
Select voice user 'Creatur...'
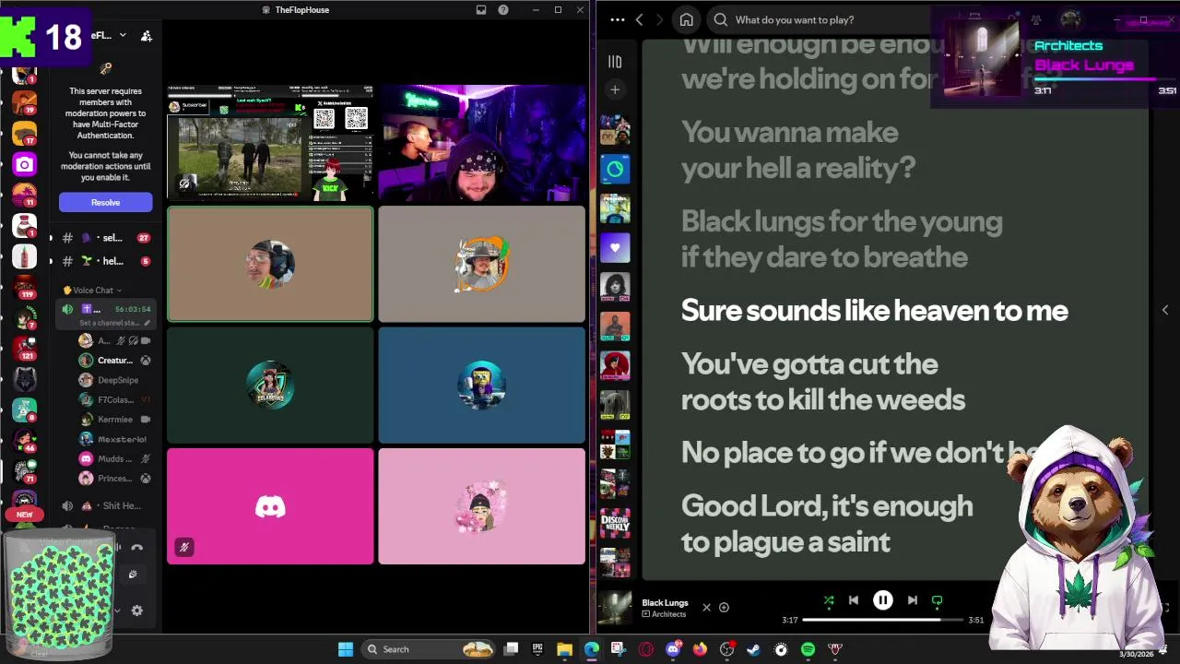click(x=114, y=361)
